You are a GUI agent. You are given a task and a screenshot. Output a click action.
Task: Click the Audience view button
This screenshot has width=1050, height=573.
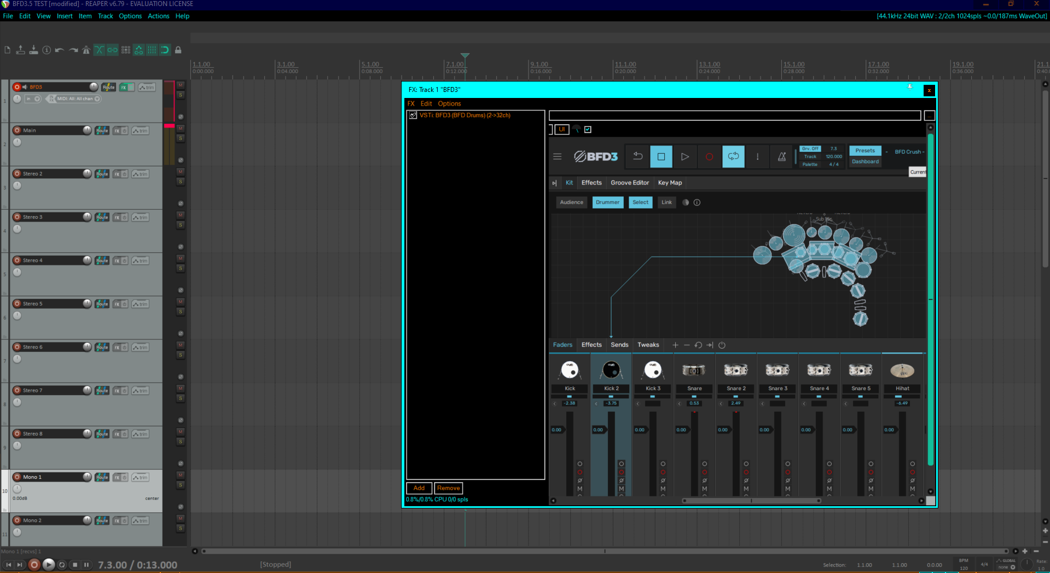pos(571,202)
